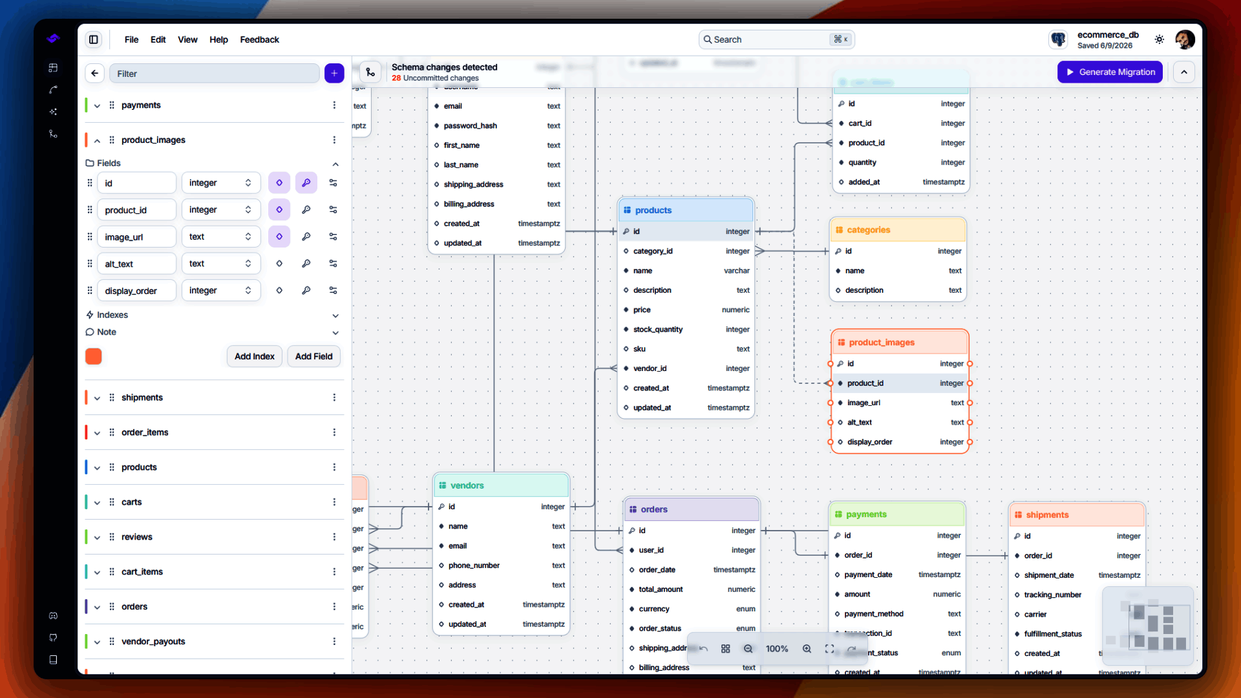Click the back arrow next to Filter

coord(95,73)
